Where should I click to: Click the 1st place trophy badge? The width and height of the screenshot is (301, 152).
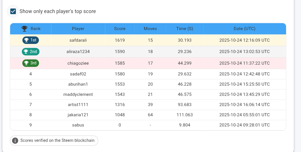31,40
